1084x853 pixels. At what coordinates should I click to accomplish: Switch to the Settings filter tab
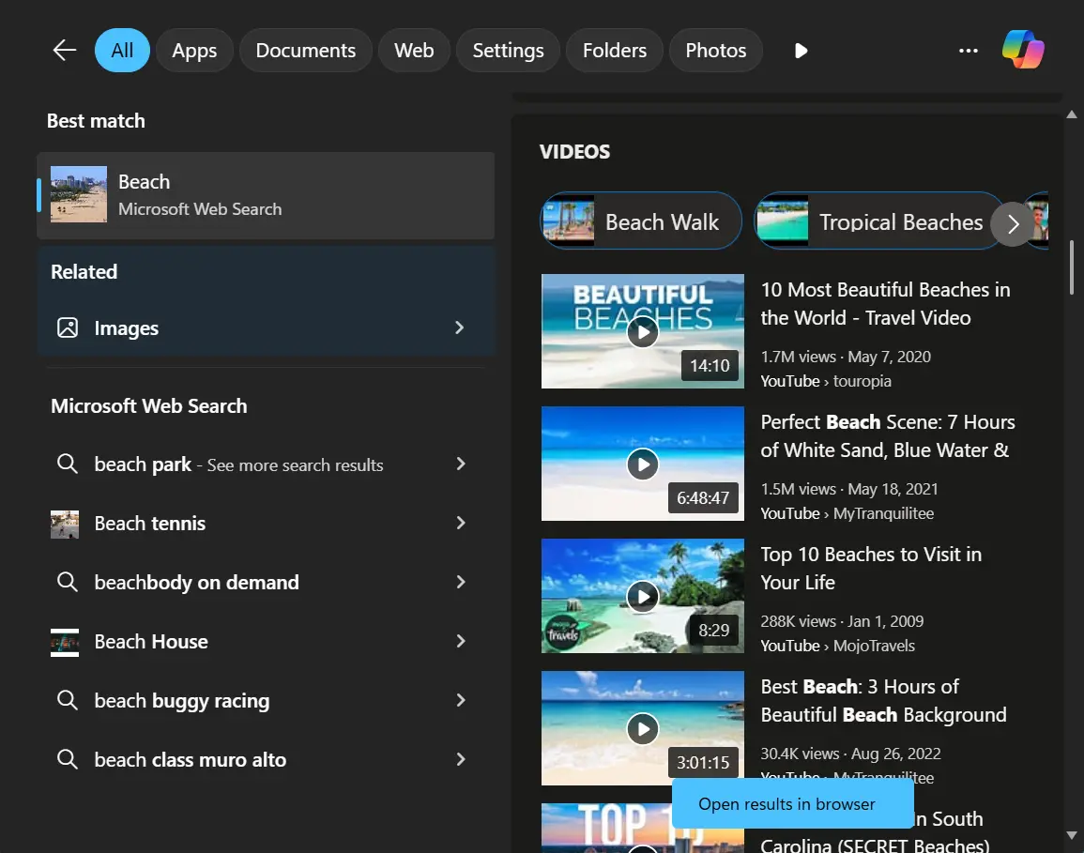(508, 51)
